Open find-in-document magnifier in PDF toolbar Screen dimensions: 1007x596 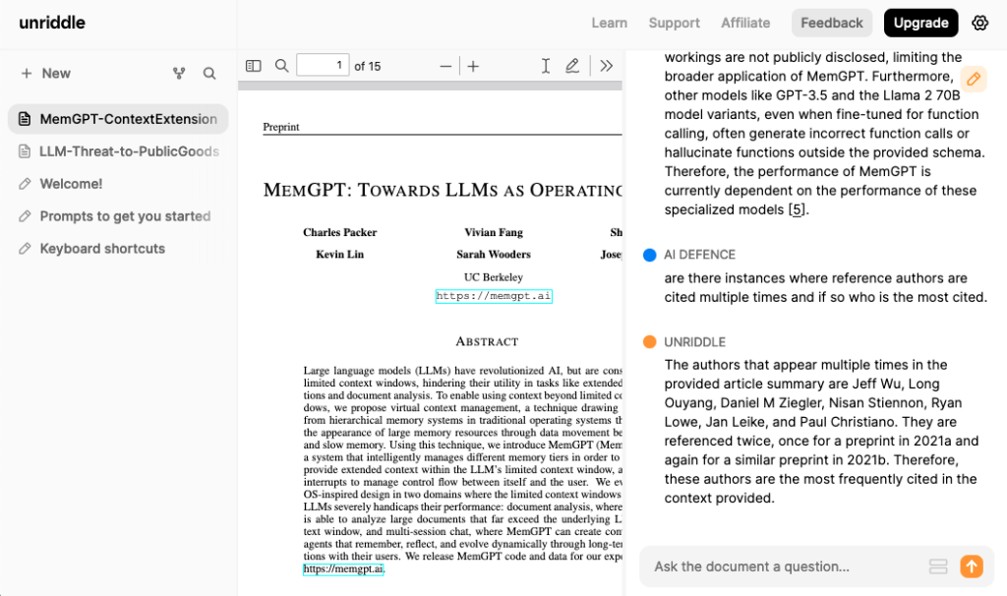coord(282,66)
